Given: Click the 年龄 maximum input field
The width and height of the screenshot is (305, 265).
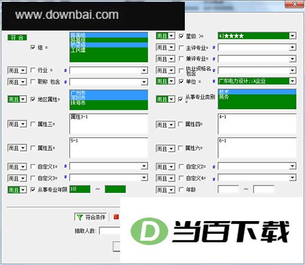Looking at the screenshot, I should click(264, 189).
